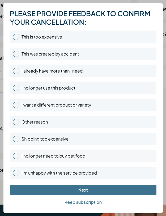Select 'I'm unhappy with the service provided' radio

[x=16, y=173]
